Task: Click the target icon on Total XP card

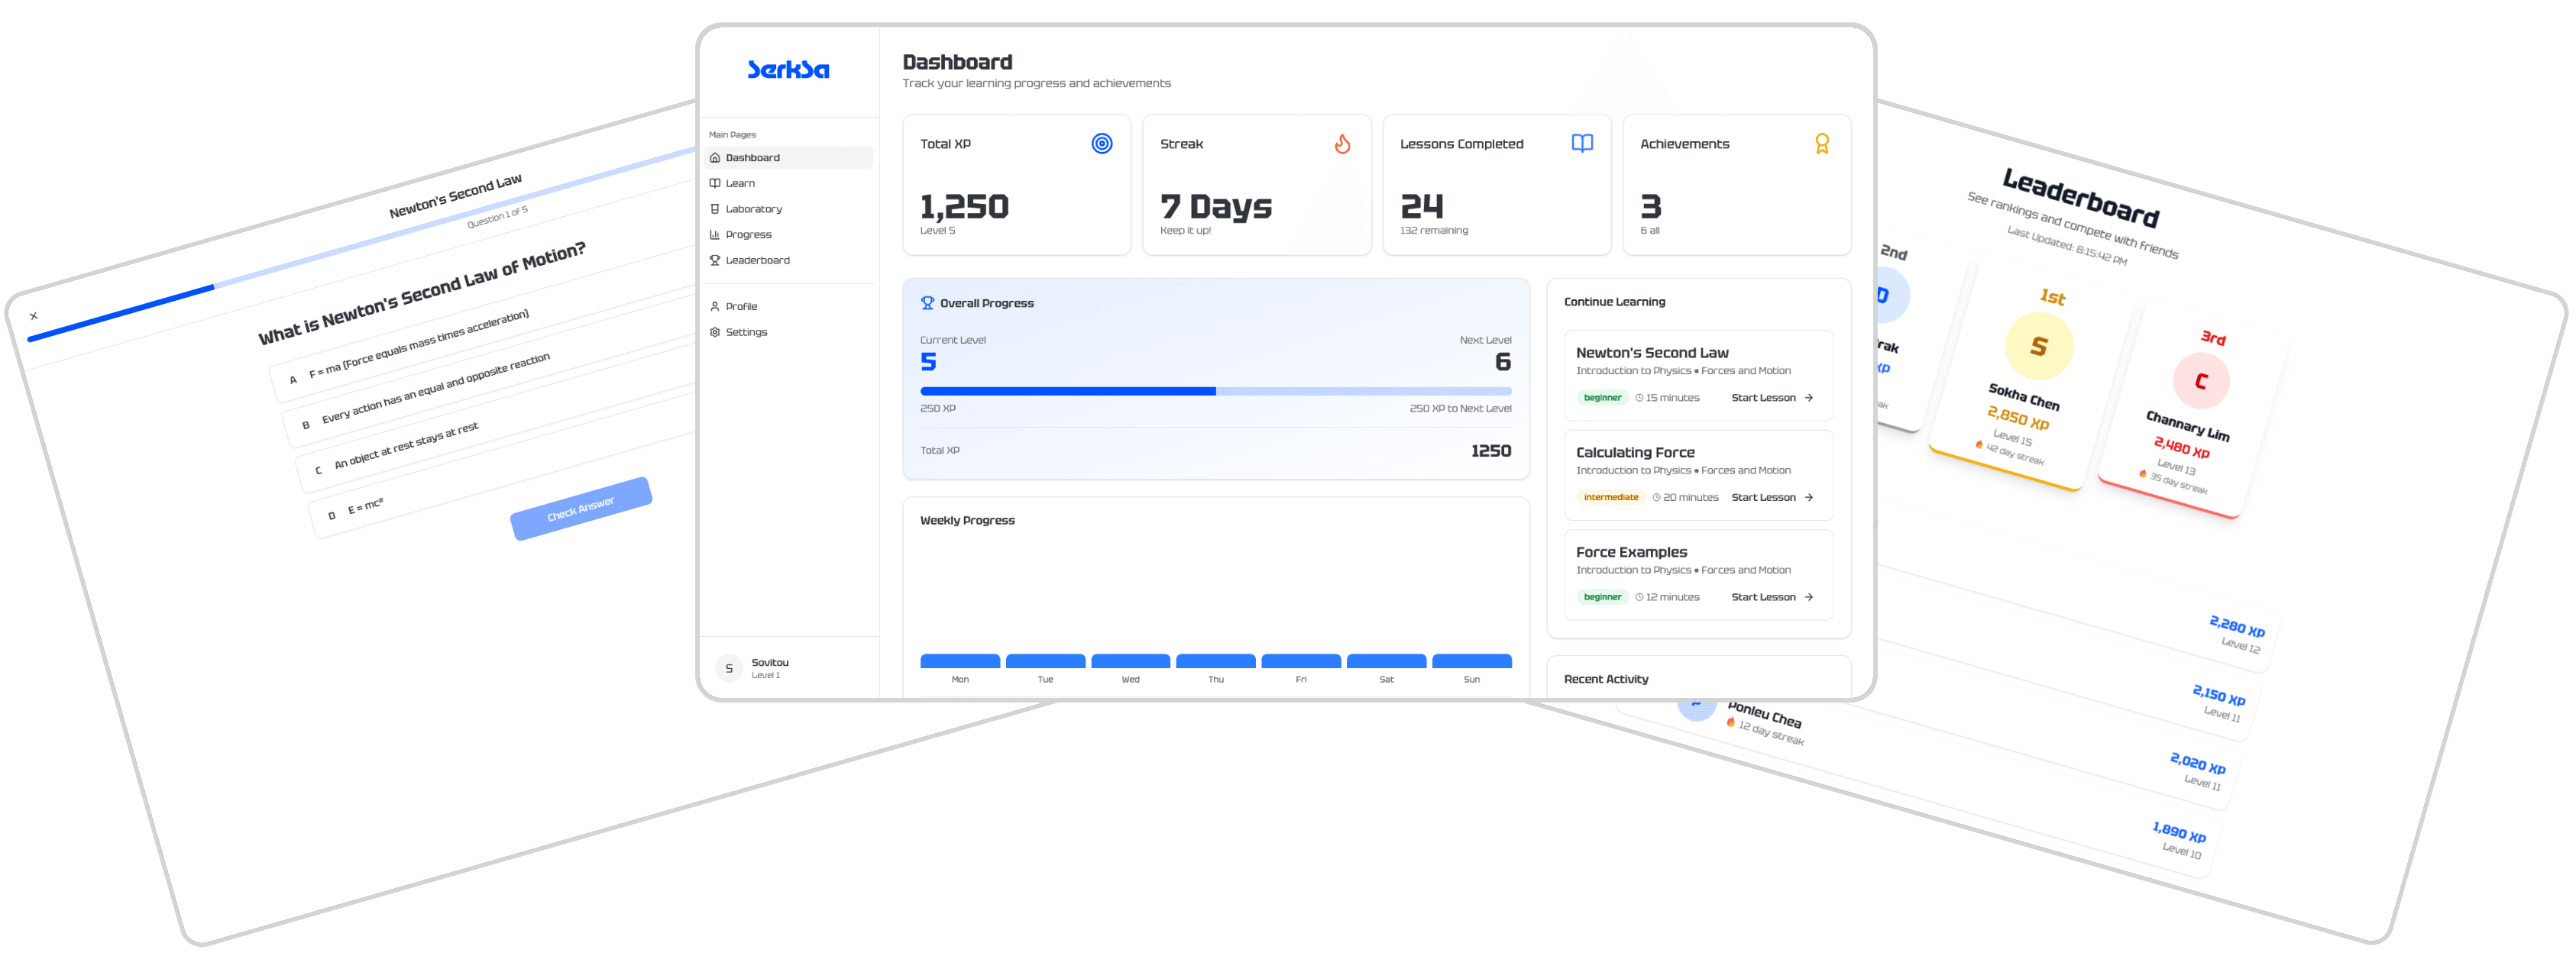Action: pos(1102,143)
